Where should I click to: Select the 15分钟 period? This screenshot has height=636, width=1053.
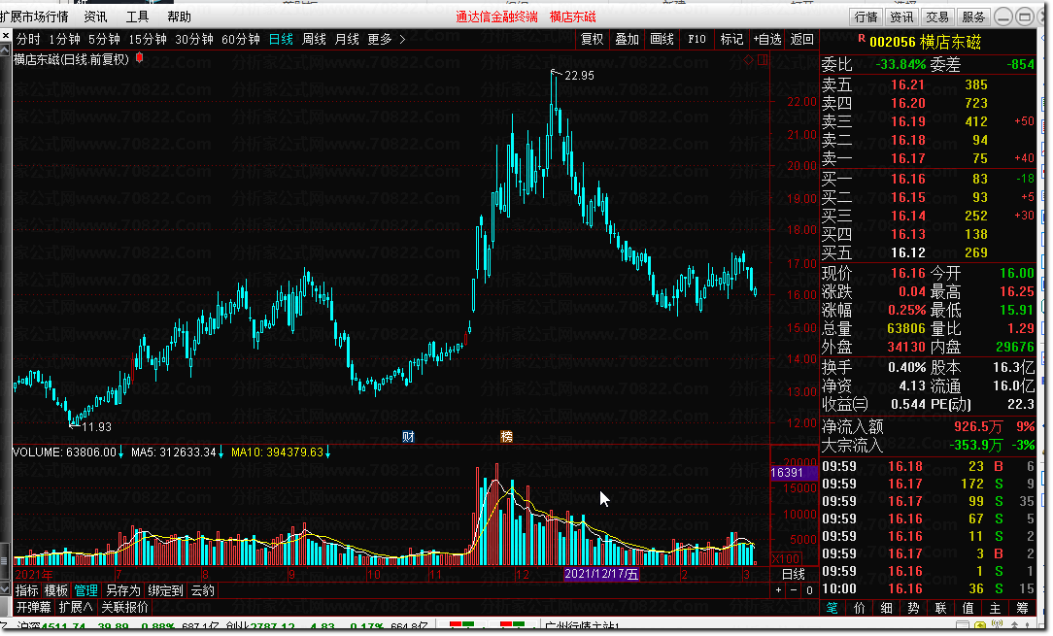[x=148, y=40]
